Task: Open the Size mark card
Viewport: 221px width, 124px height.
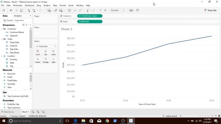Action: [x=46, y=52]
